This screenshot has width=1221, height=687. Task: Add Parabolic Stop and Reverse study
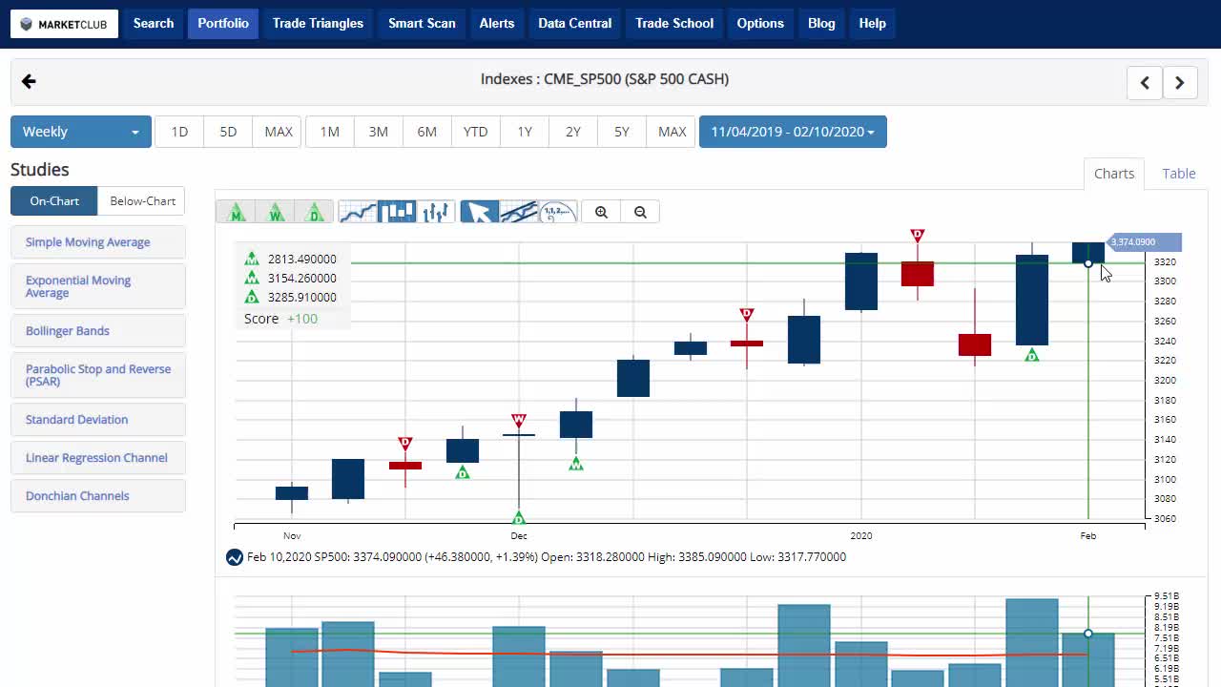98,375
